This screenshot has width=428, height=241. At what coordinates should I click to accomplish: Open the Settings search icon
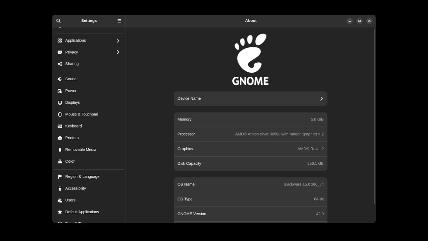[x=59, y=21]
